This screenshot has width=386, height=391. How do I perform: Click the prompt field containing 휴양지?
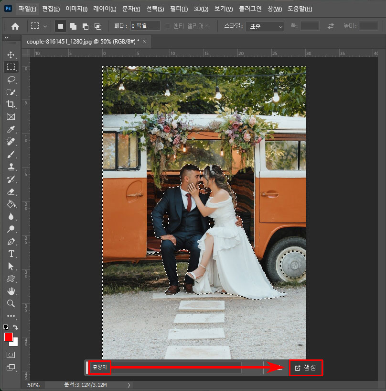166,368
